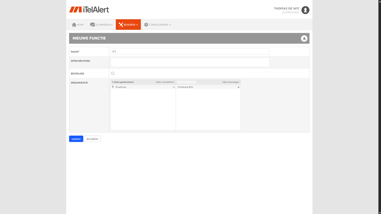Image resolution: width=381 pixels, height=214 pixels.
Task: Open the user profile avatar icon
Action: [x=305, y=10]
